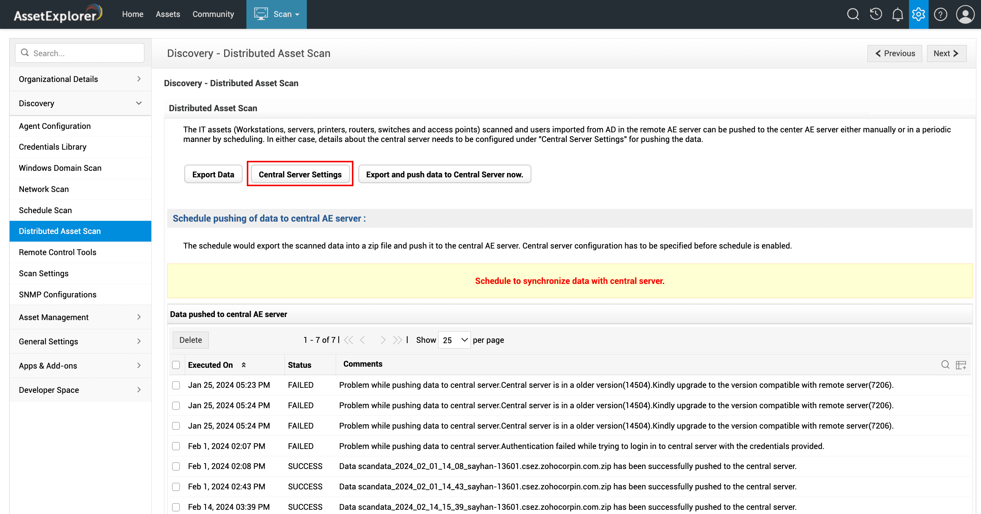
Task: Sort table by Executed On column
Action: [210, 365]
